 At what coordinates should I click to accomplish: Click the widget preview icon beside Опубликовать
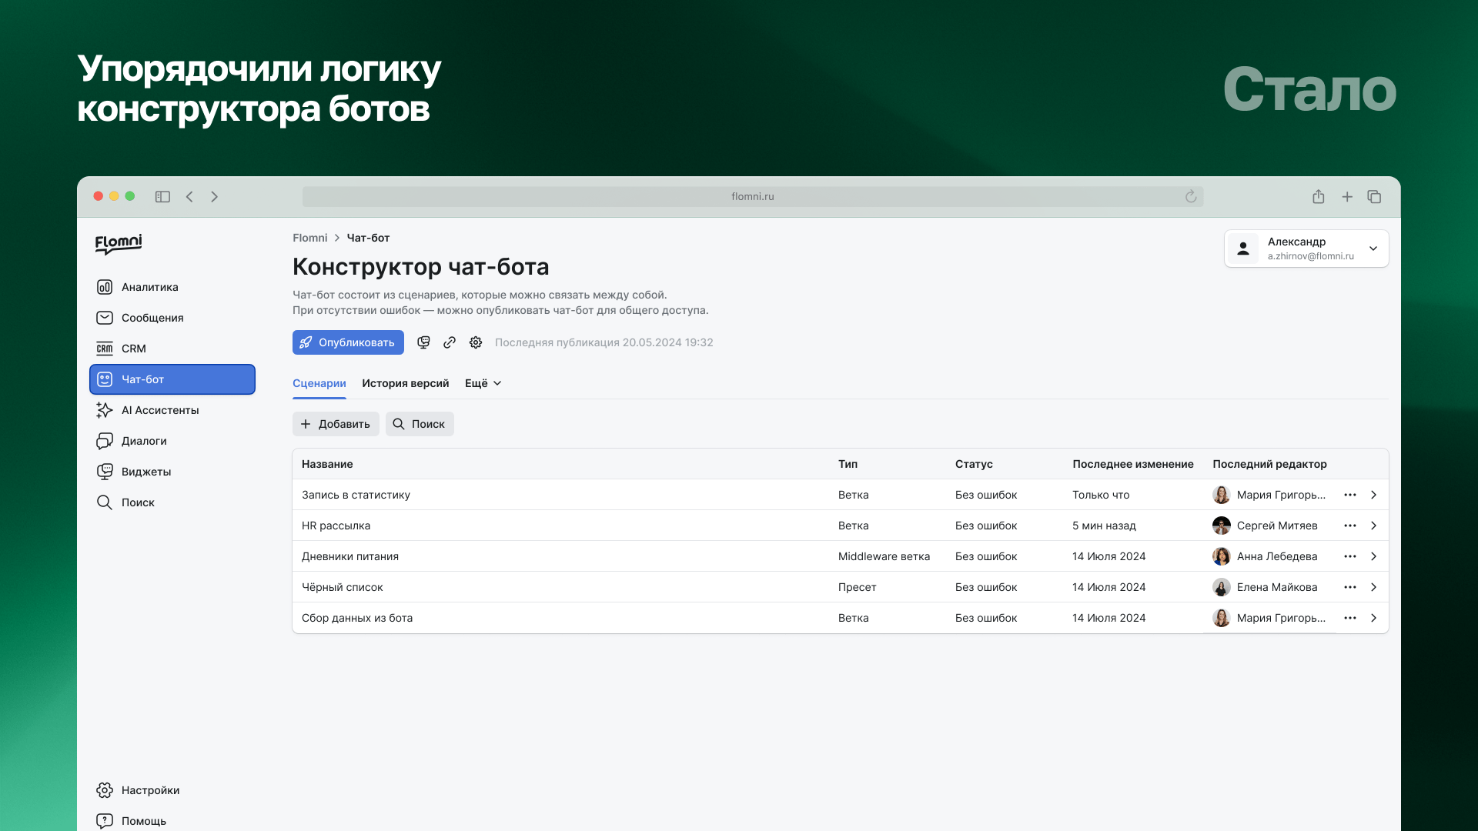423,342
